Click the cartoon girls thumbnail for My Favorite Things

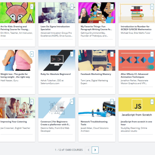(x=97, y=13)
